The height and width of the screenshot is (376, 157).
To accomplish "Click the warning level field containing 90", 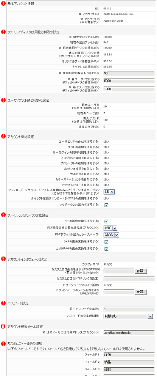I will (x=129, y=73).
